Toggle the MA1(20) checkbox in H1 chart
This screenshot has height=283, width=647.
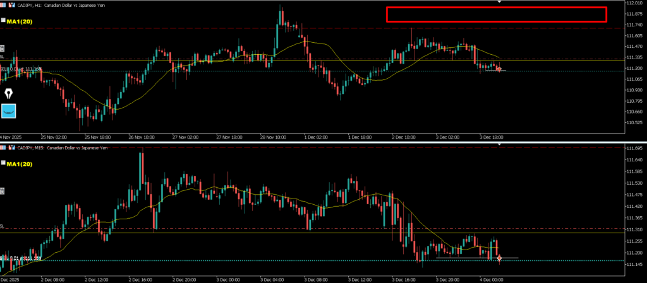3,21
